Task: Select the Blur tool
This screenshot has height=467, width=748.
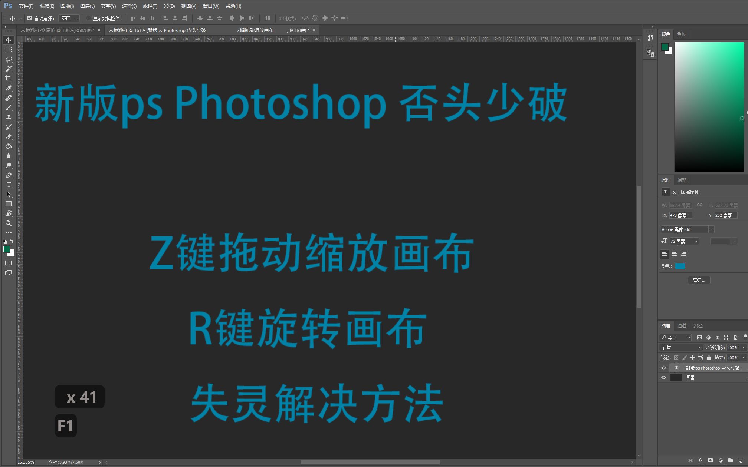Action: 9,156
